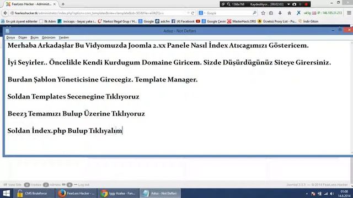Click the line 'Soldan İndex.php Bulup Tıklıyalım'

(65, 131)
